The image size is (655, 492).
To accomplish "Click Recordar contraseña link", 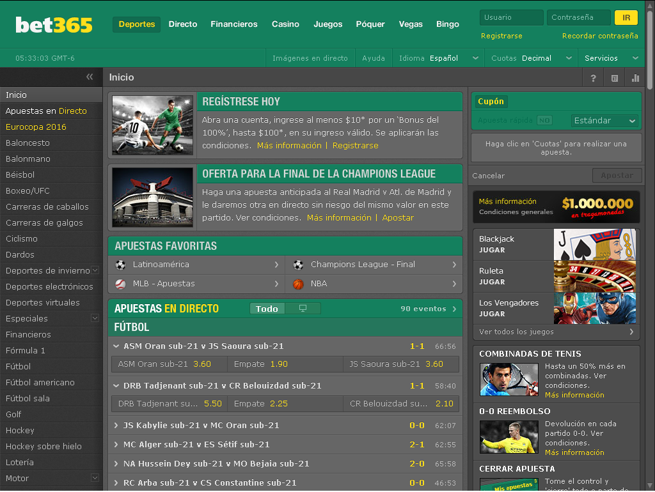I will coord(600,36).
